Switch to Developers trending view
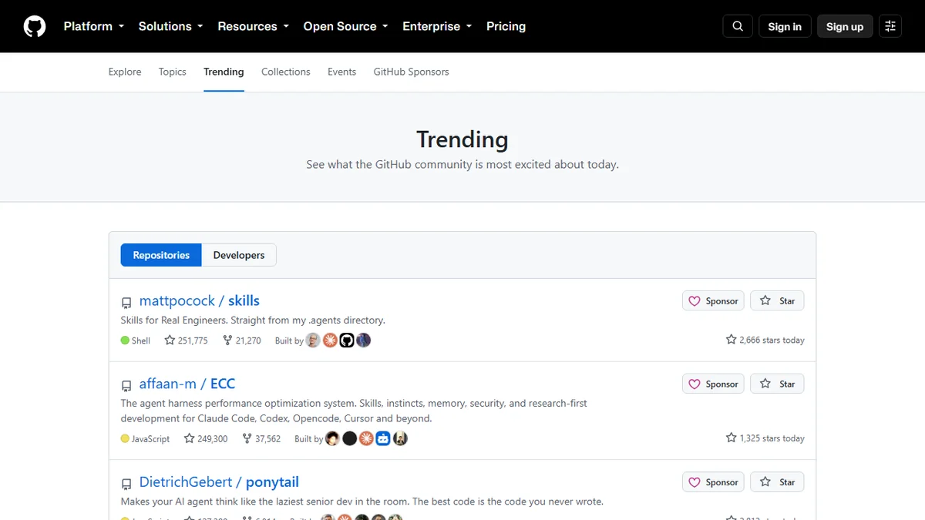Image resolution: width=925 pixels, height=520 pixels. [239, 255]
